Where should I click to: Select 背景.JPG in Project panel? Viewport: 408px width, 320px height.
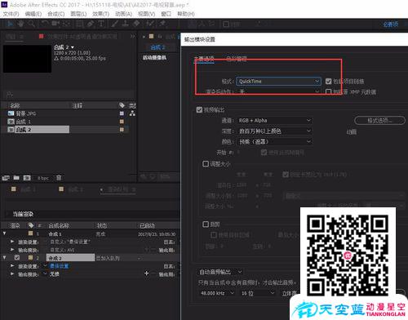coord(26,113)
